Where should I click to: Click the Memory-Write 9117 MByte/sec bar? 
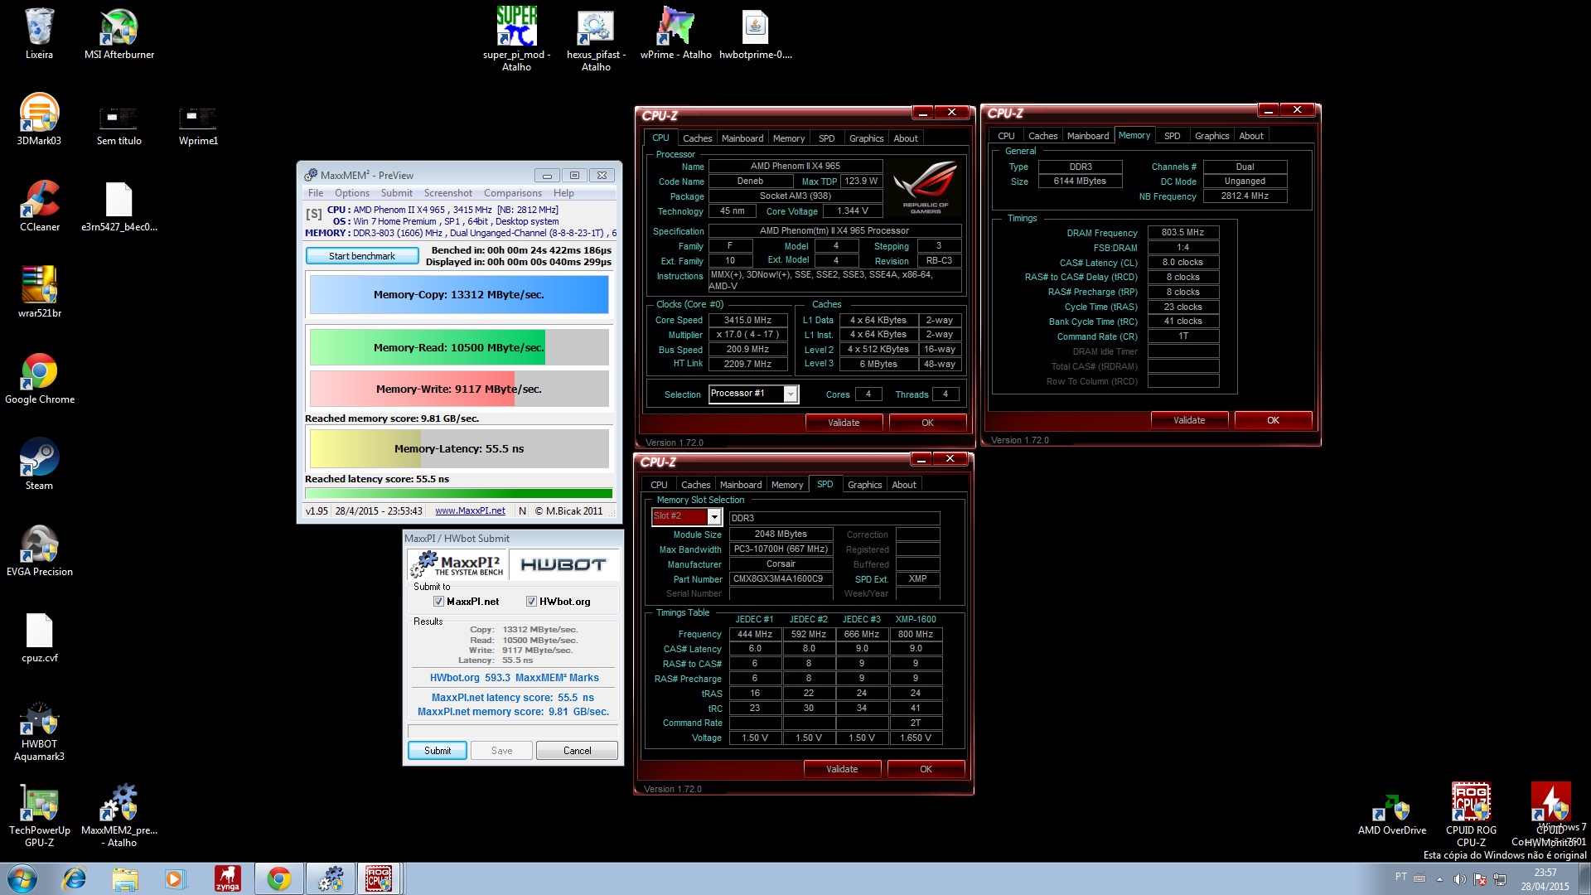(x=459, y=389)
